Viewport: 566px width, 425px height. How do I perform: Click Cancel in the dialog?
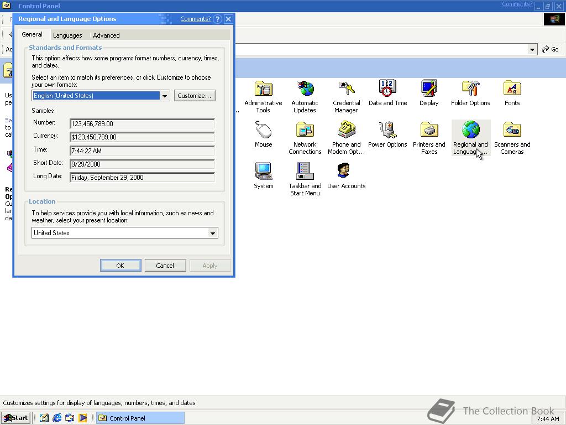(x=165, y=266)
